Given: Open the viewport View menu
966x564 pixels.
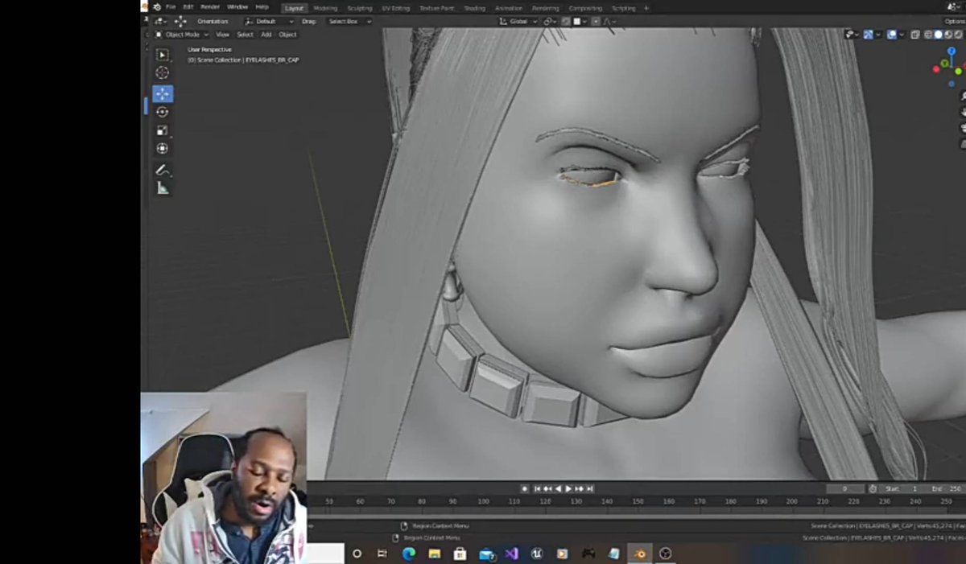Looking at the screenshot, I should click(x=222, y=35).
